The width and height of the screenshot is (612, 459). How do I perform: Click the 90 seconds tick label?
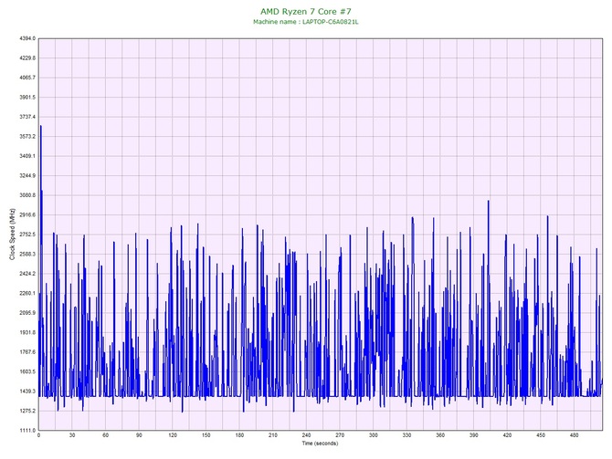pyautogui.click(x=139, y=435)
